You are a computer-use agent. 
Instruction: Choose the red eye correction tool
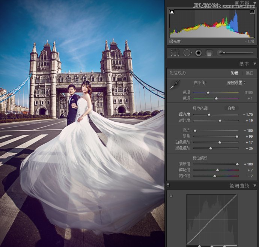click(199, 53)
